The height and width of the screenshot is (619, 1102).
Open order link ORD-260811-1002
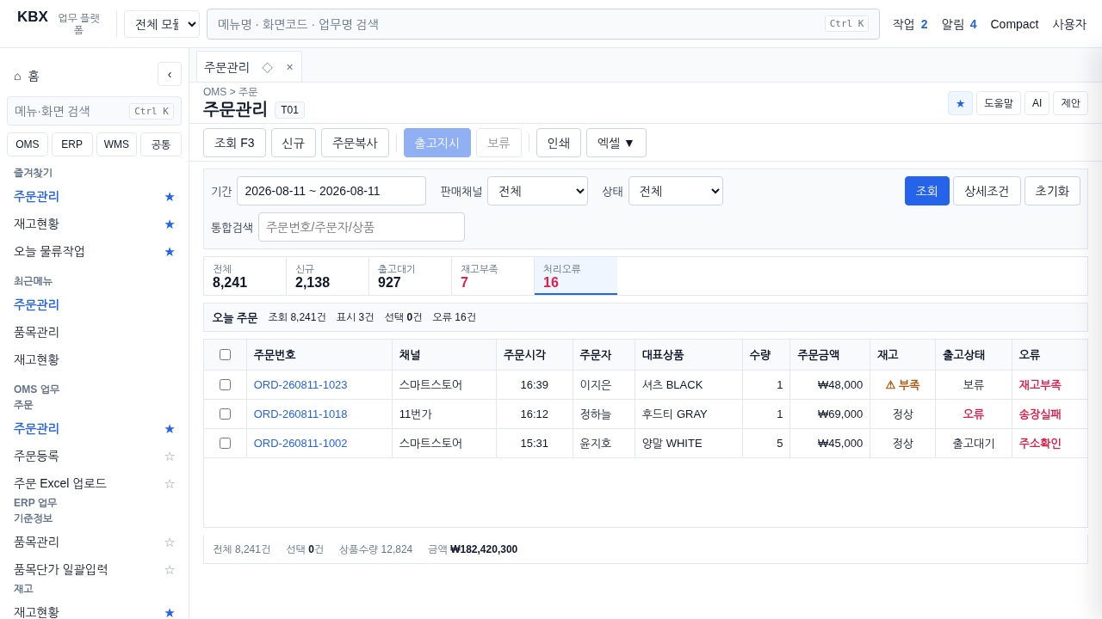point(300,443)
